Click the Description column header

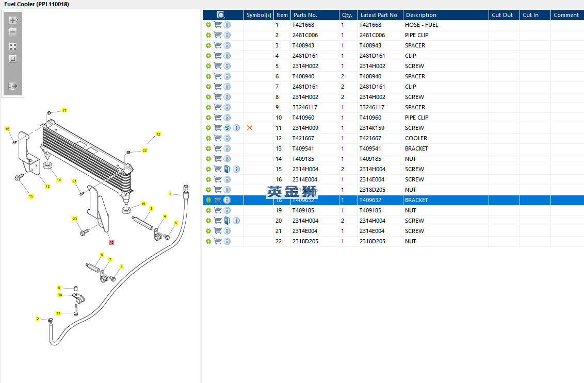(x=445, y=15)
